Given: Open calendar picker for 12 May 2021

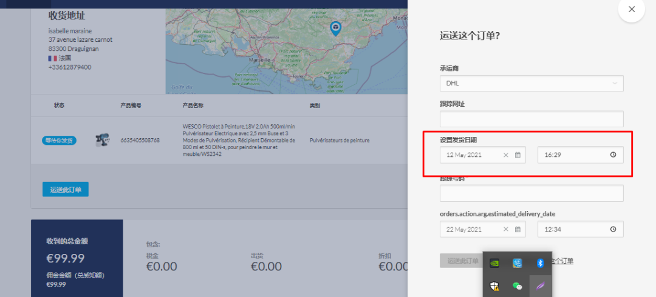Looking at the screenshot, I should [518, 155].
